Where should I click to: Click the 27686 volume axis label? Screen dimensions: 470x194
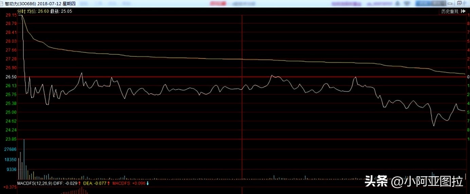point(11,149)
